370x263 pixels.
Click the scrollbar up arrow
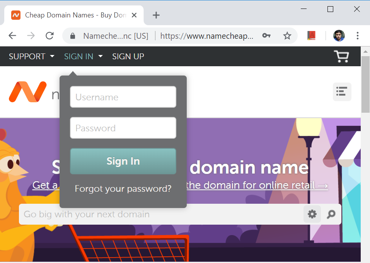click(365, 51)
